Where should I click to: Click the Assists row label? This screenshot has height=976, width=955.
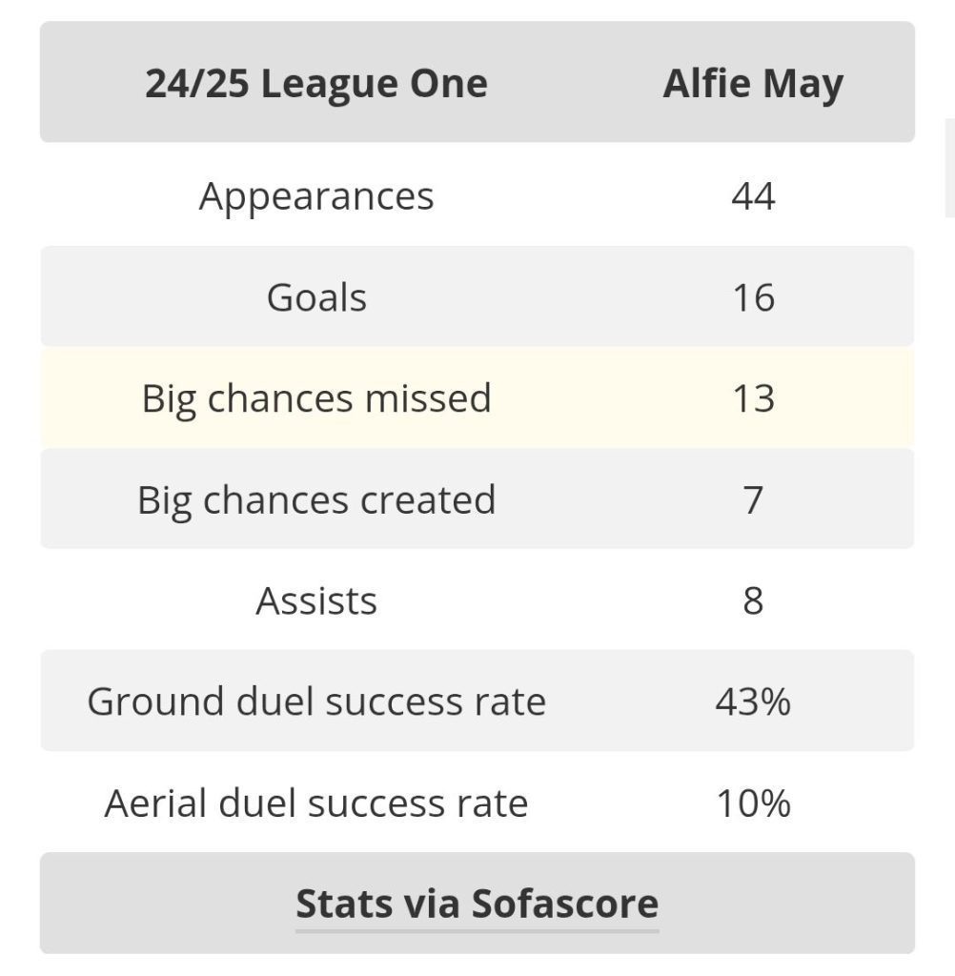click(316, 600)
